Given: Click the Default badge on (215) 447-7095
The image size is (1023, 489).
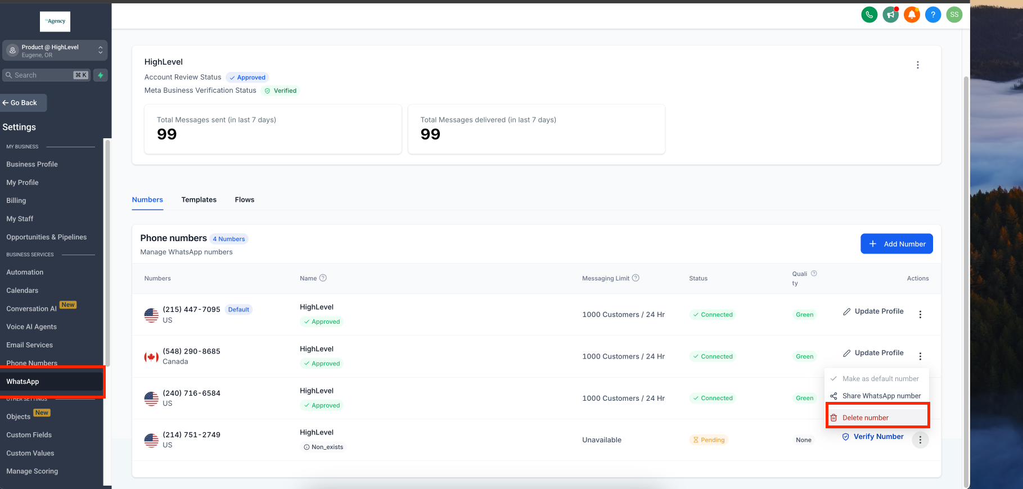Looking at the screenshot, I should pyautogui.click(x=238, y=310).
